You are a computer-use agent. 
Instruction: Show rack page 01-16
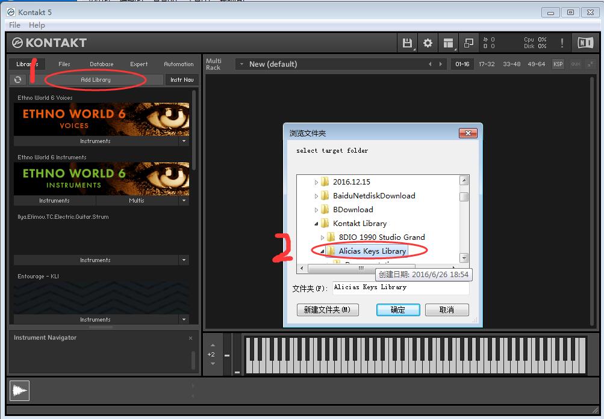click(x=462, y=64)
